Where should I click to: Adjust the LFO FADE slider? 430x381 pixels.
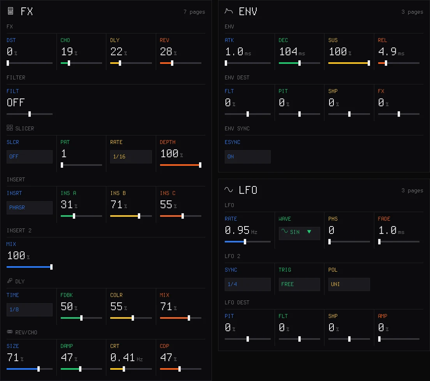(x=398, y=242)
